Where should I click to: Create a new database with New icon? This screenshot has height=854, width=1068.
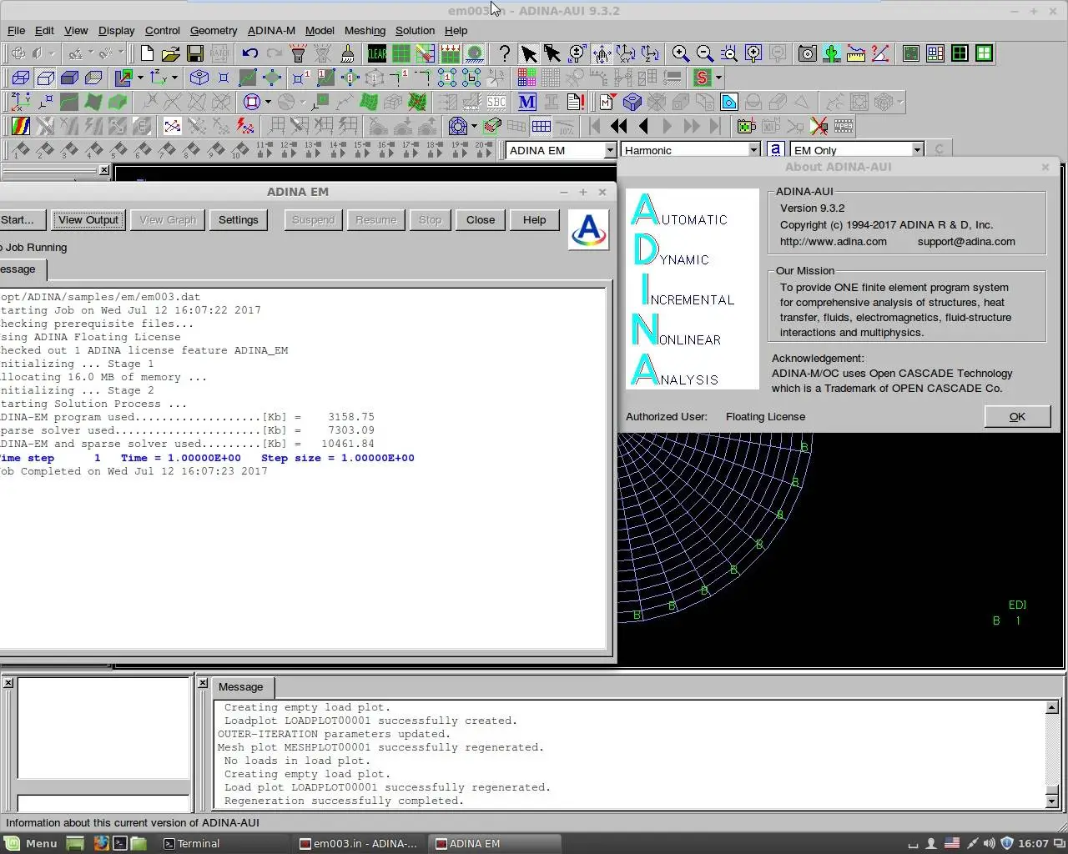pos(147,53)
